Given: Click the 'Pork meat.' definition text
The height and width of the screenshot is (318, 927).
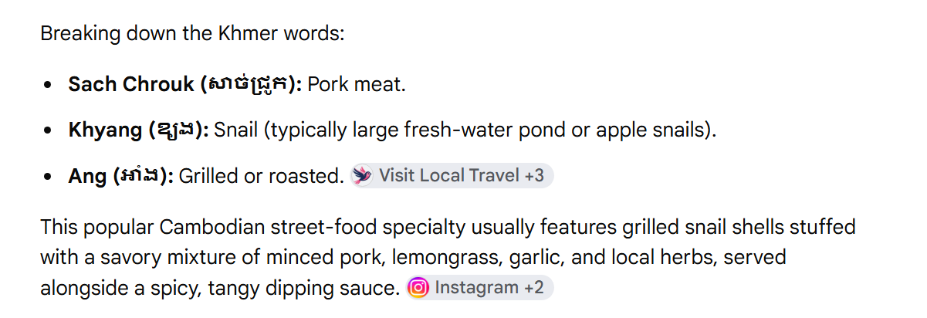Looking at the screenshot, I should (x=357, y=84).
